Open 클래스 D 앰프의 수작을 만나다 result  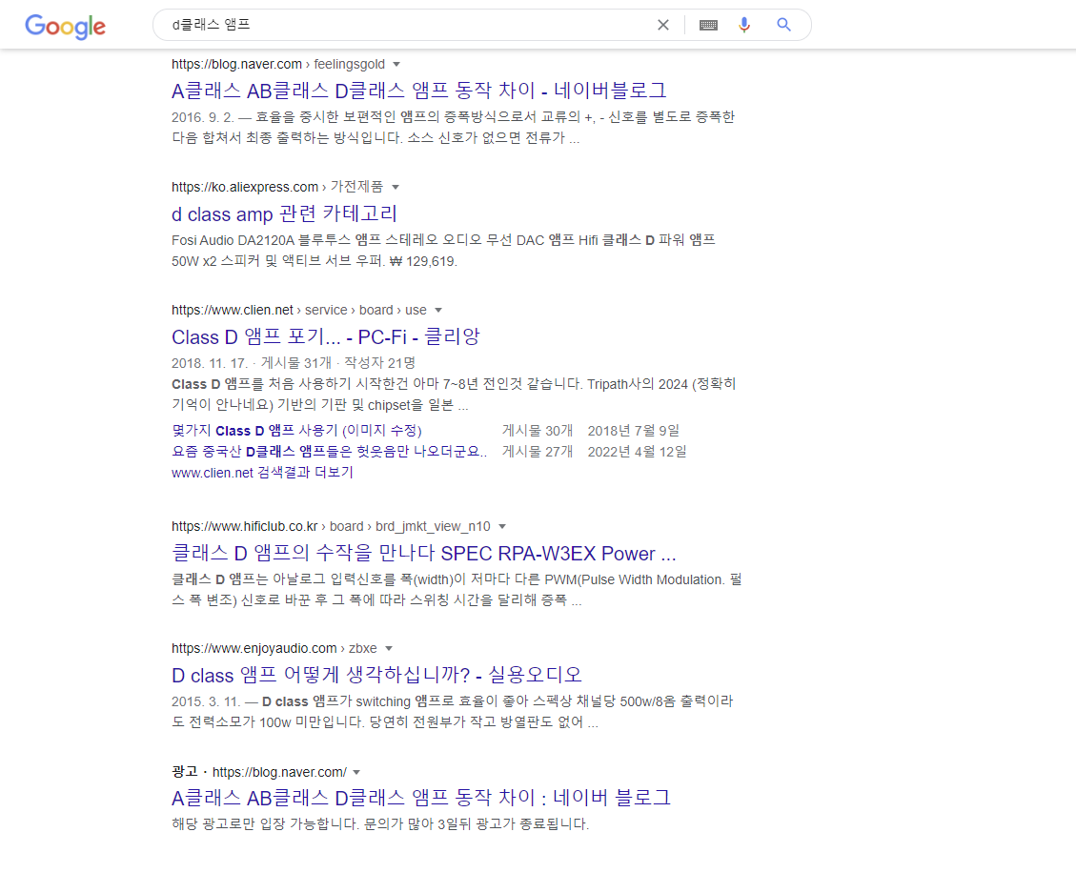[423, 553]
